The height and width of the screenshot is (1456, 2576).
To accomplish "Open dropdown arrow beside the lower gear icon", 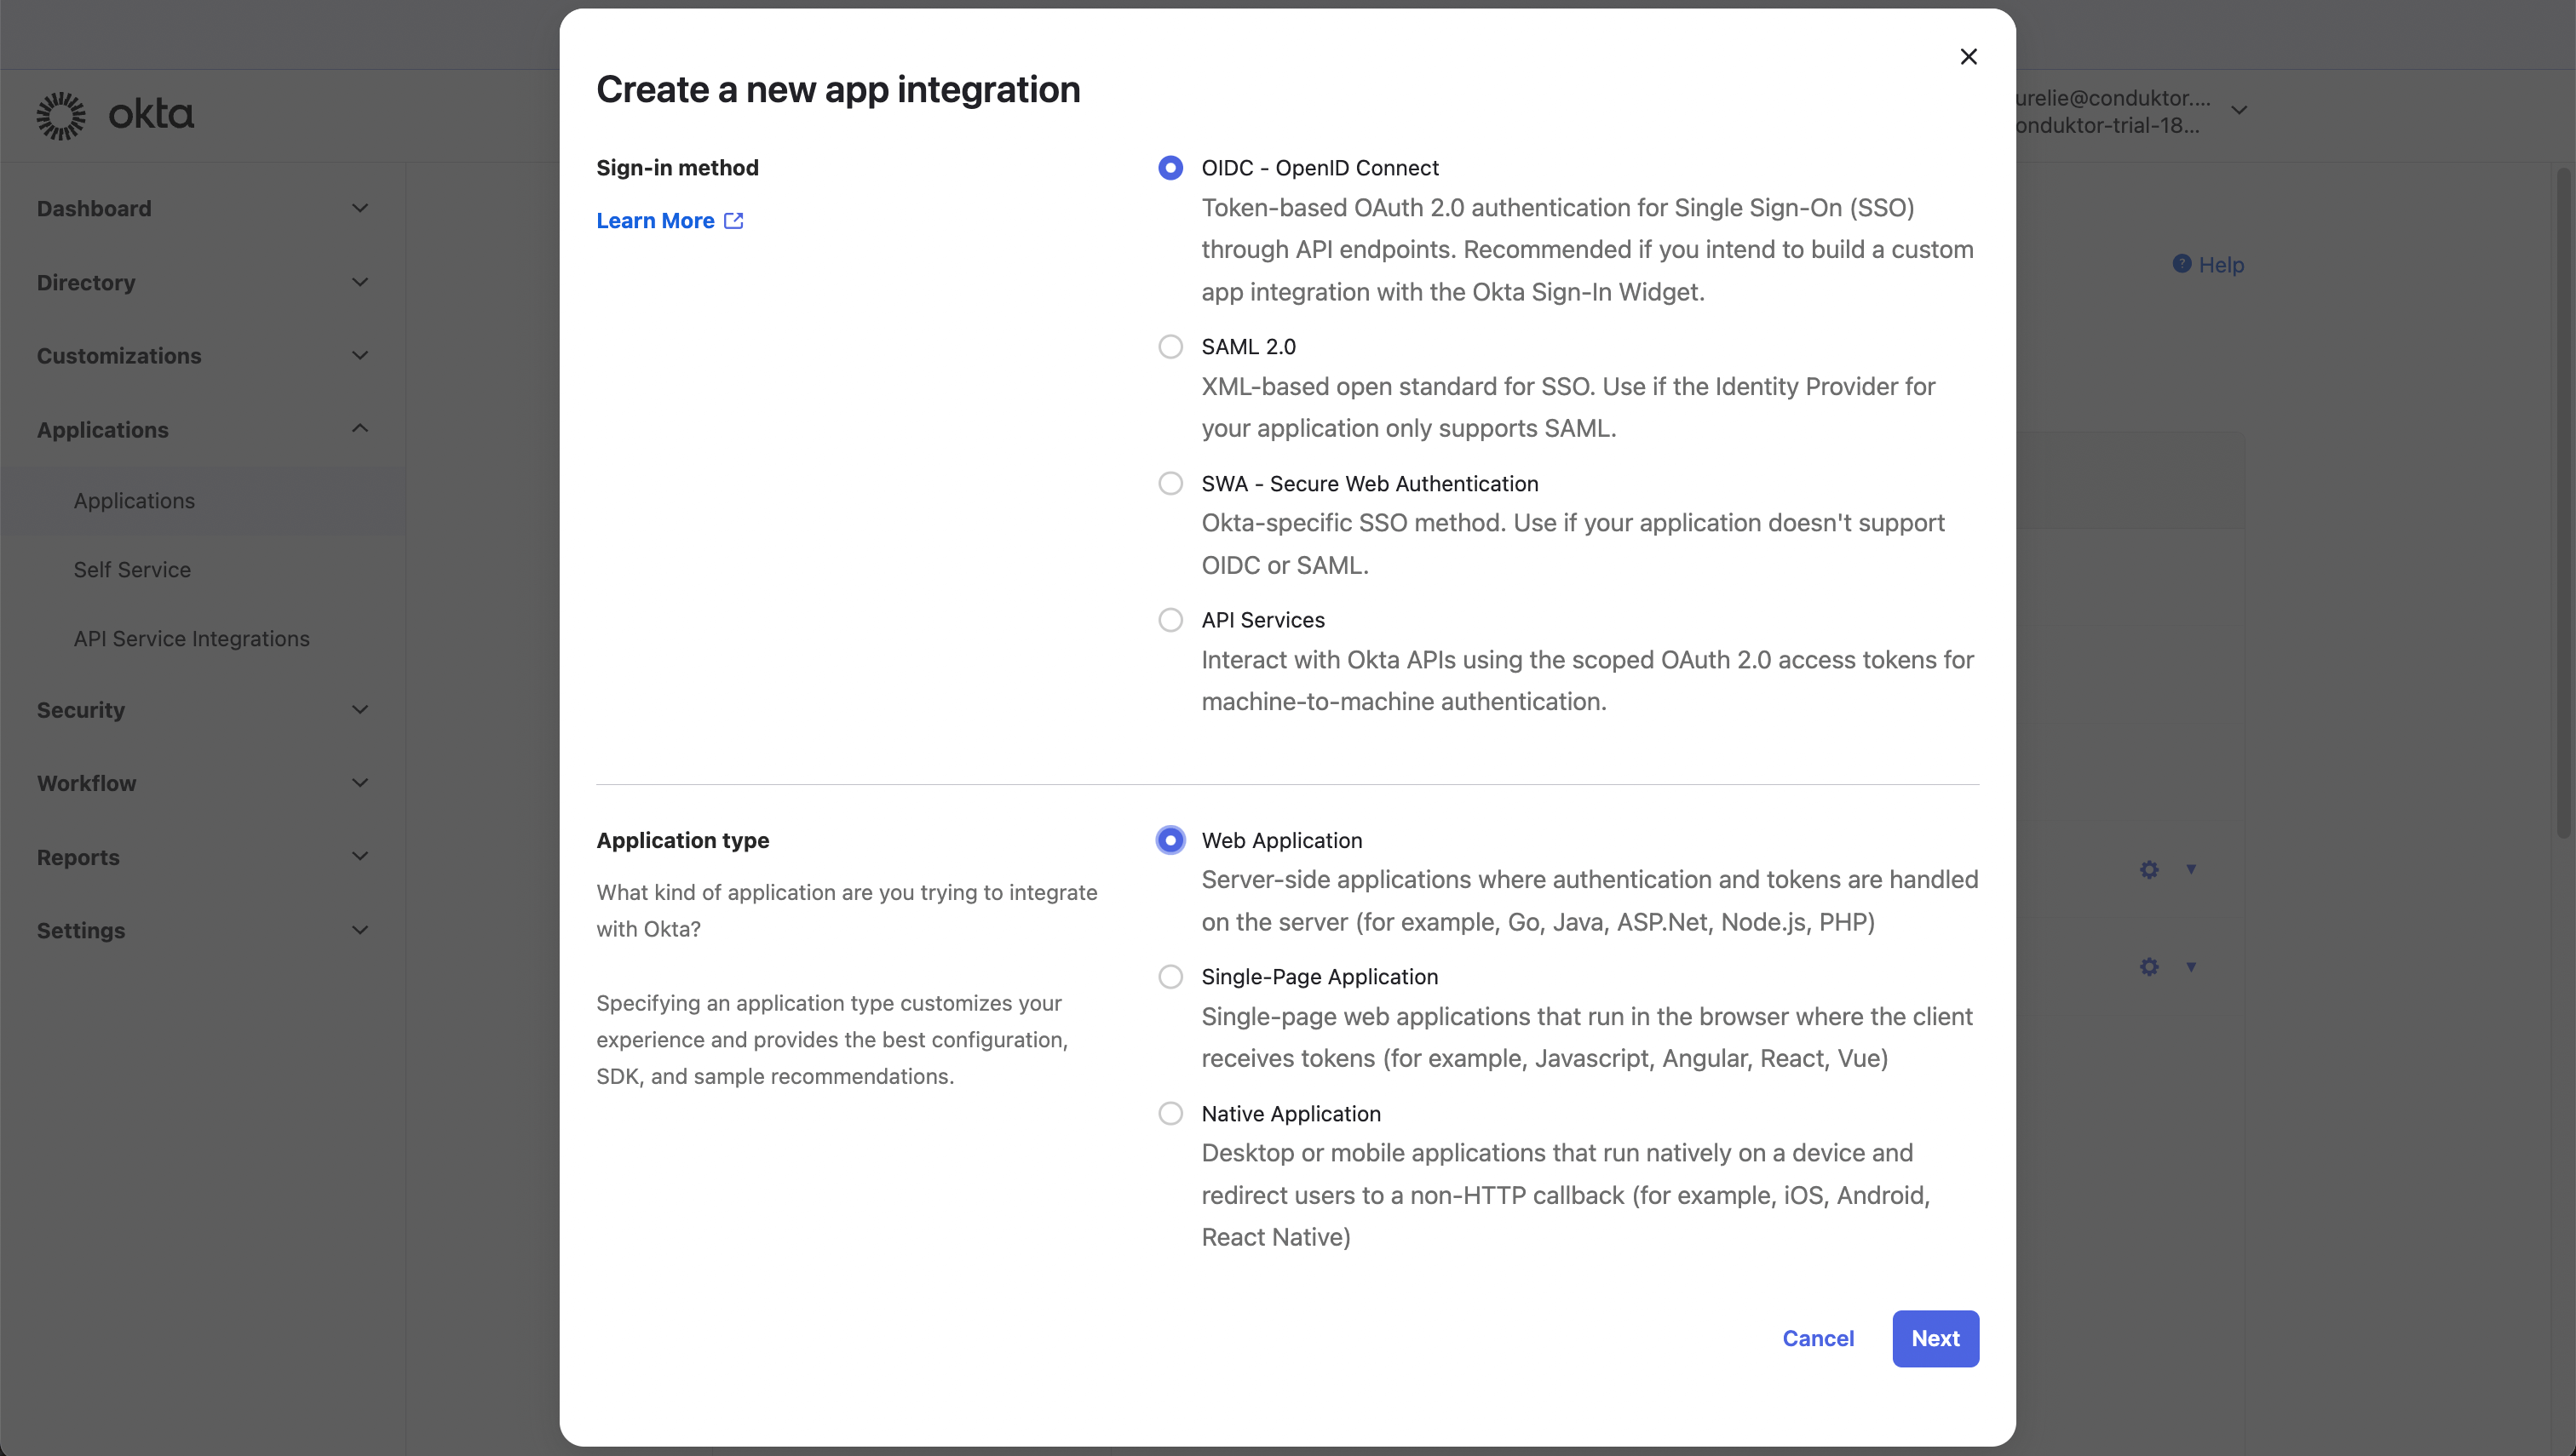I will pos(2191,967).
